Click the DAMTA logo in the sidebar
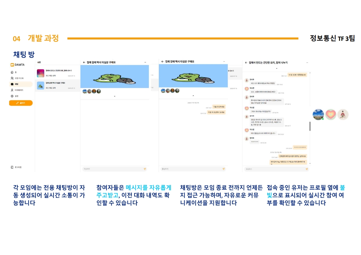361x255 pixels. 17,65
